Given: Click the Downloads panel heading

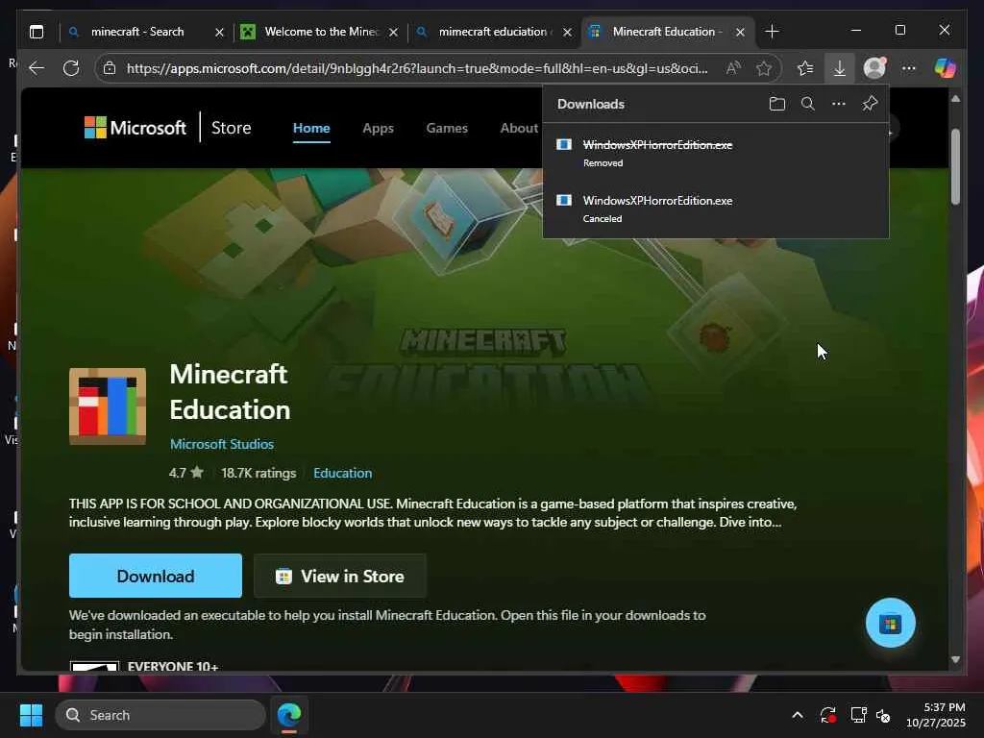Looking at the screenshot, I should click(591, 104).
